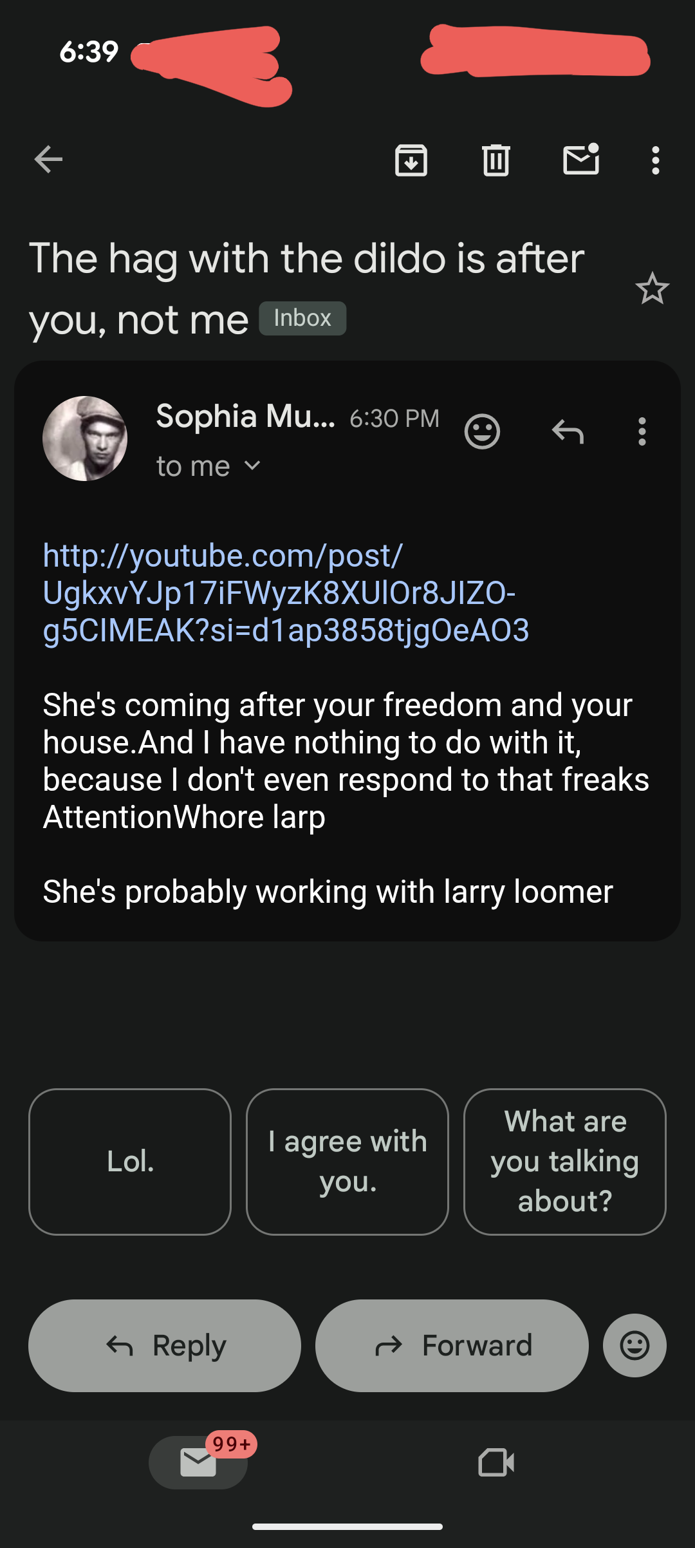Switch to the Mail tab
This screenshot has width=695, height=1548.
[198, 1462]
